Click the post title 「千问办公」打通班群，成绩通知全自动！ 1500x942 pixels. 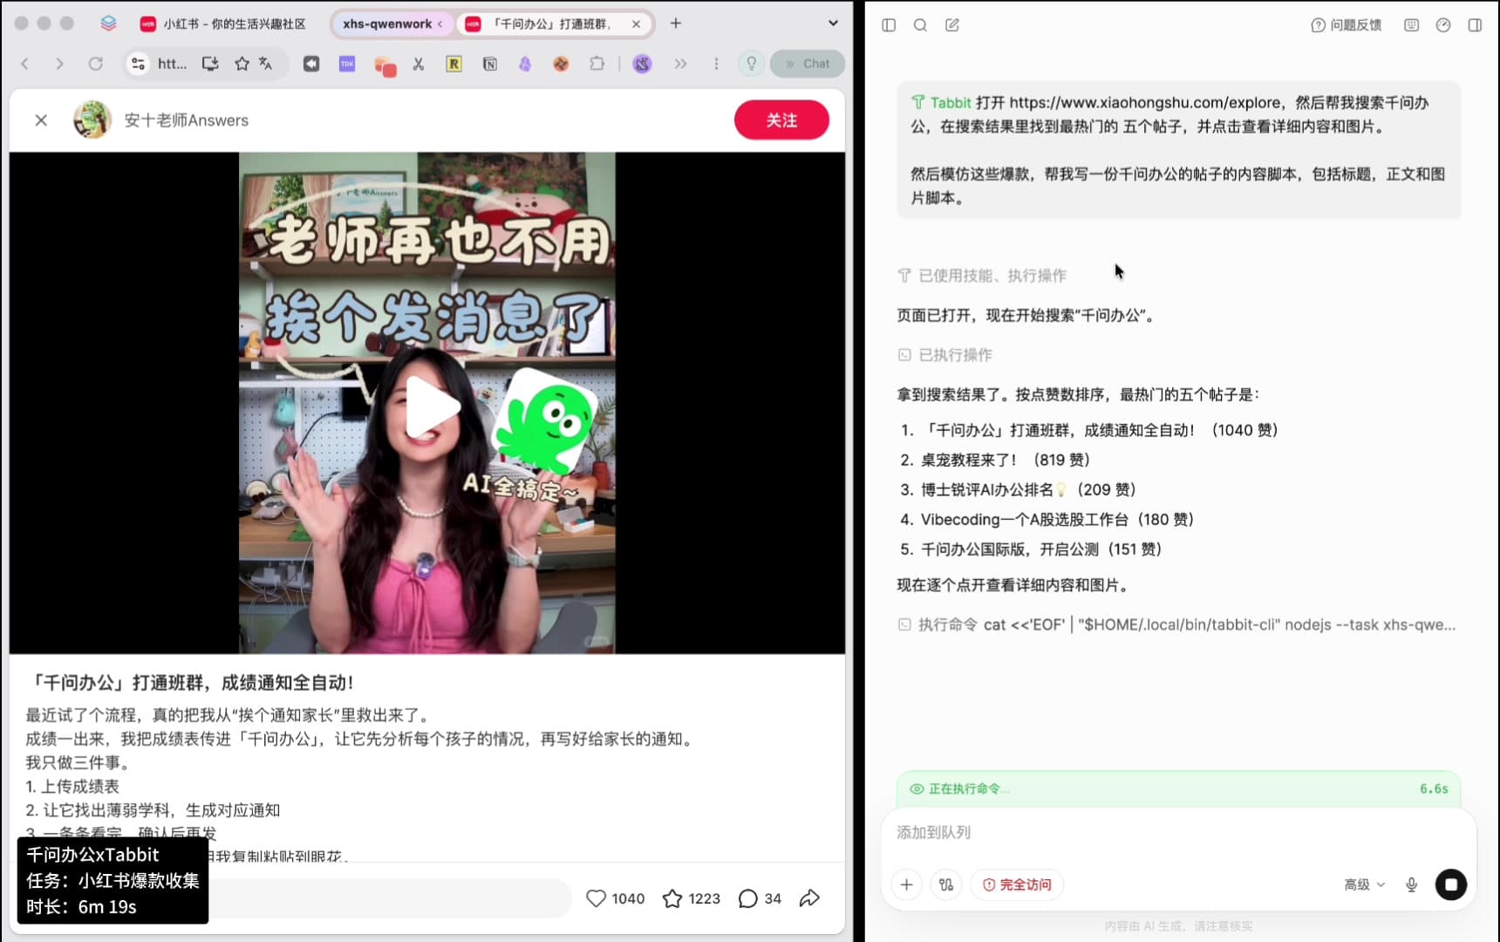pos(190,683)
